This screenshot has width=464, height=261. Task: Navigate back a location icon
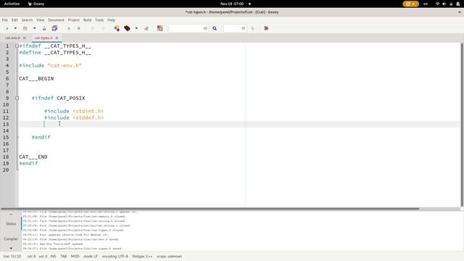93,28
